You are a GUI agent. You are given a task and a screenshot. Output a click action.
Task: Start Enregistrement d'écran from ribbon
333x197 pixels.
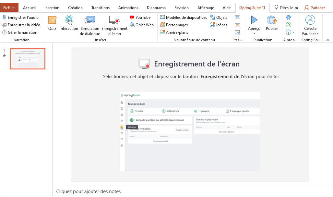click(114, 25)
